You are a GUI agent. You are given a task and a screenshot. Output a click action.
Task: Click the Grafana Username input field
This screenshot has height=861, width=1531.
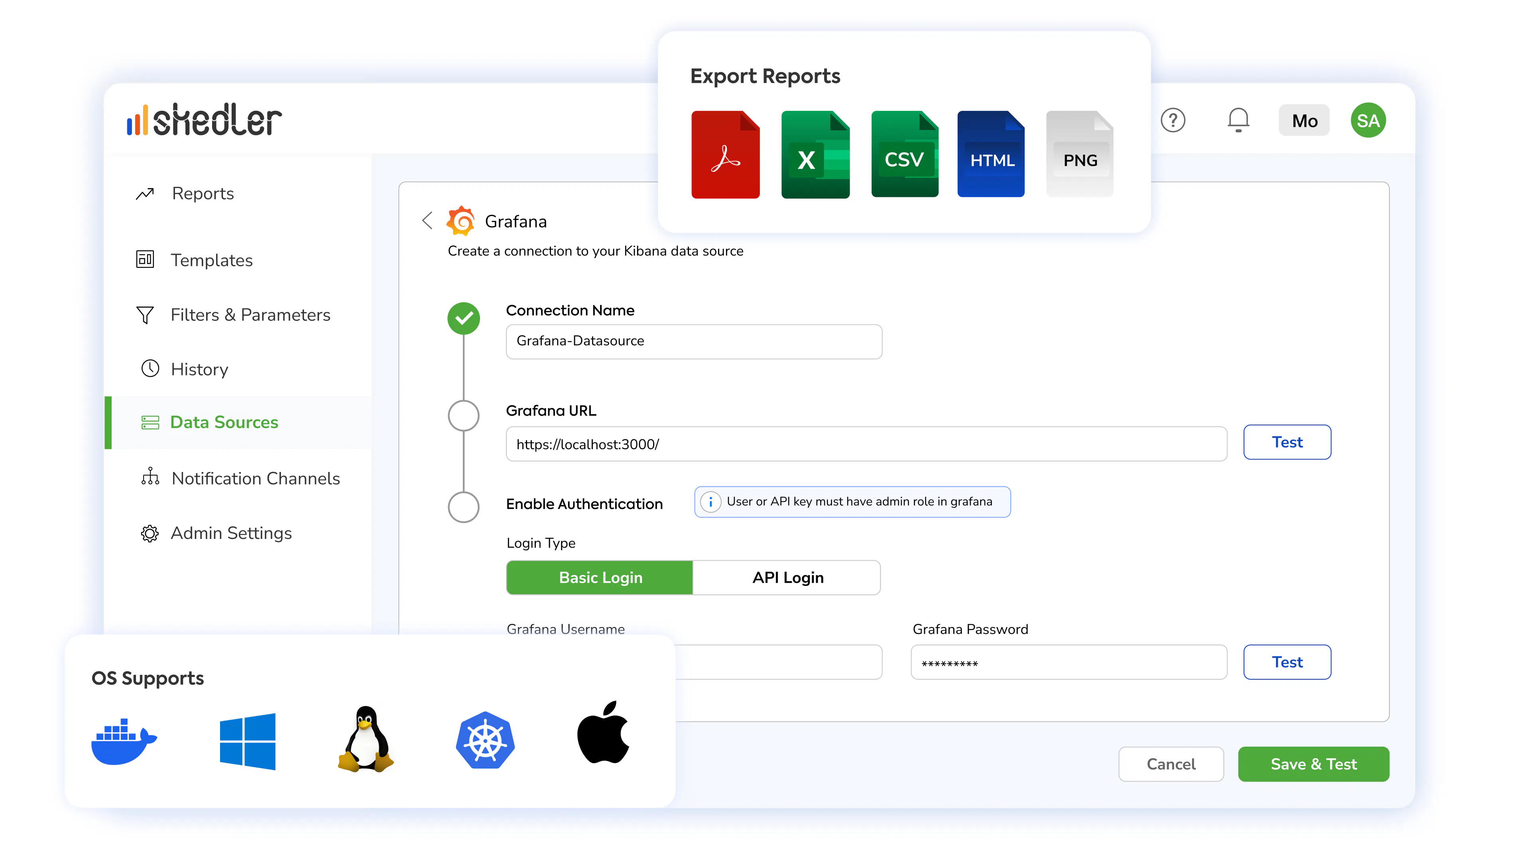(x=779, y=662)
